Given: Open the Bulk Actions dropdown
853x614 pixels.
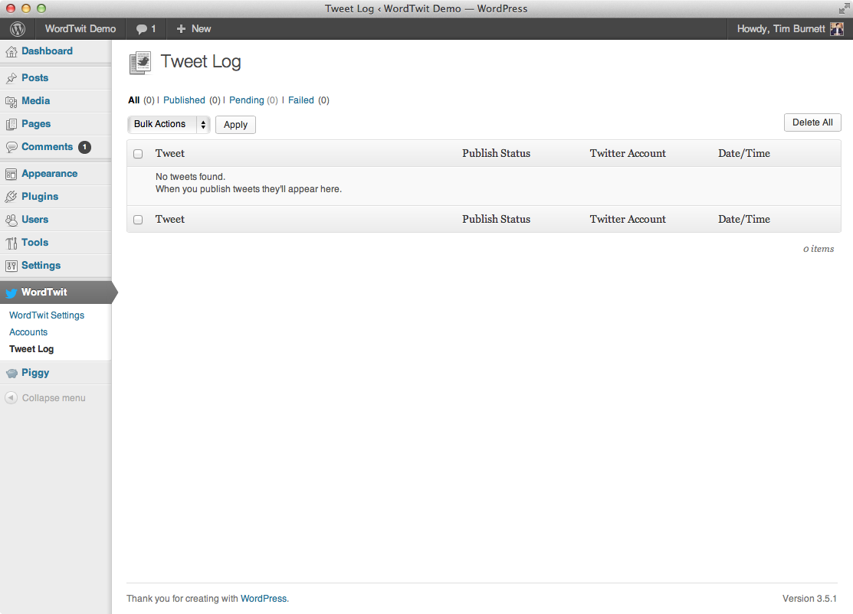Looking at the screenshot, I should (169, 125).
